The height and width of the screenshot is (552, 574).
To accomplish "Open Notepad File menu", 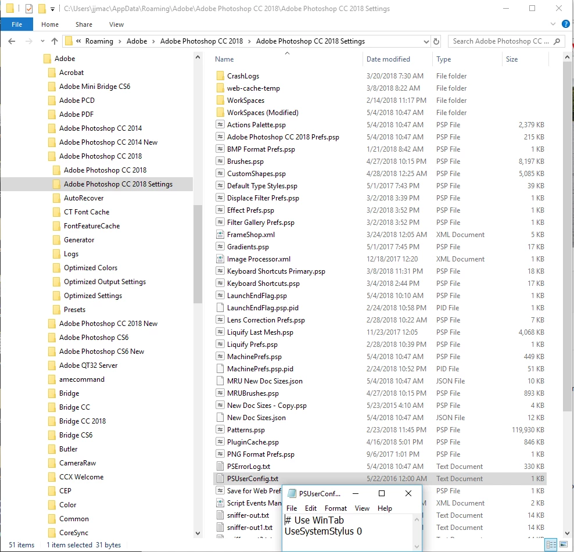I will tap(292, 508).
